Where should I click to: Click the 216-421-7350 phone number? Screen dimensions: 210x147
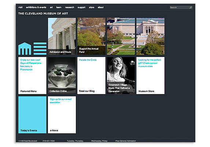tap(49, 141)
